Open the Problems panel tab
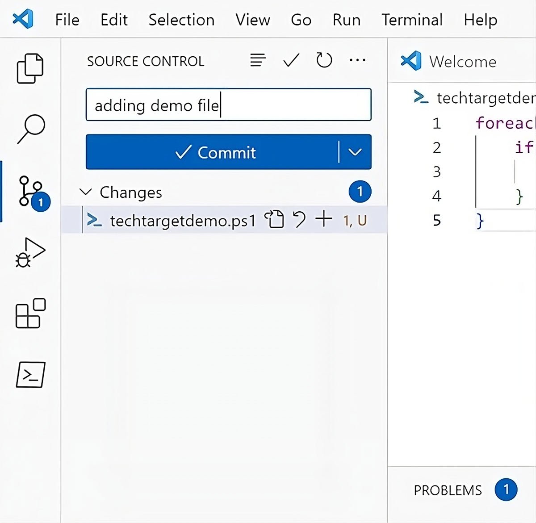The image size is (536, 523). click(x=448, y=490)
